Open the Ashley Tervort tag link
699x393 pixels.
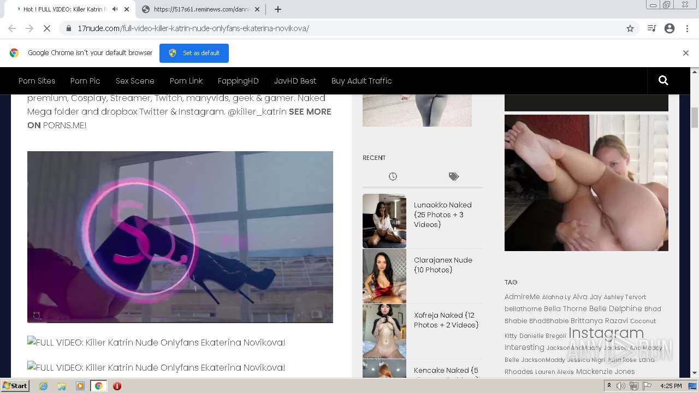click(625, 297)
